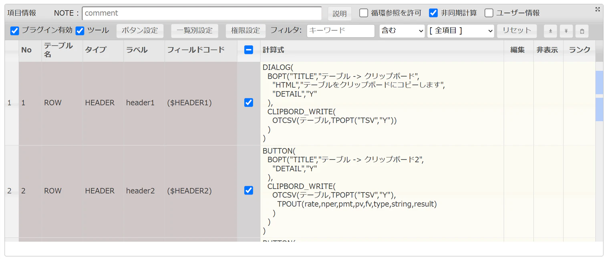Uncheck the checkbox in the header1 row
The height and width of the screenshot is (259, 604).
click(x=248, y=103)
